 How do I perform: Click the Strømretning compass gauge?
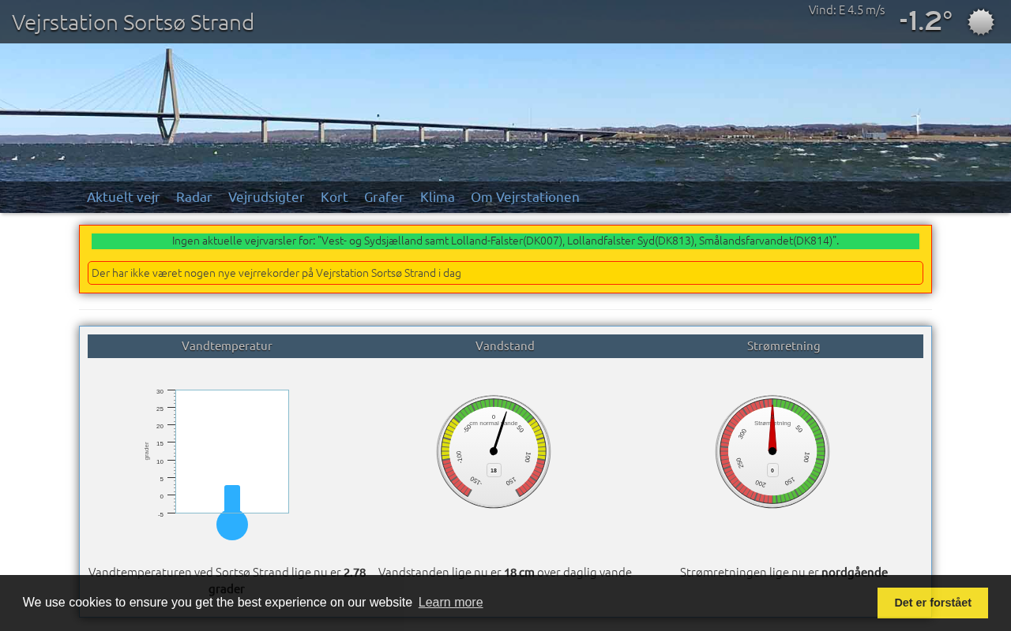[772, 452]
